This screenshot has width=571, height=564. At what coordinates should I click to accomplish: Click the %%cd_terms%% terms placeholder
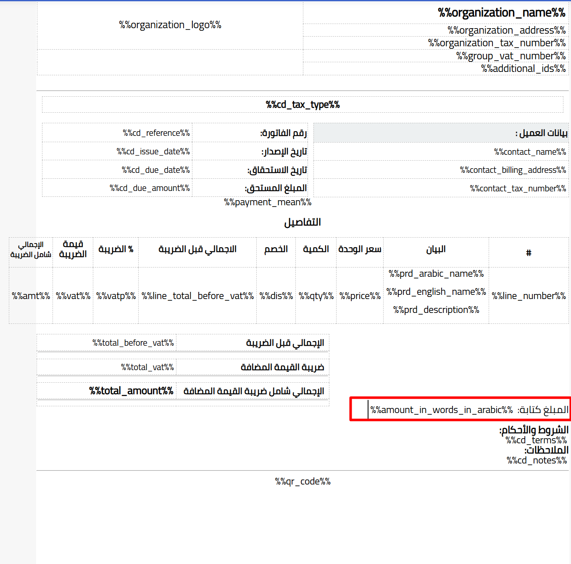point(536,440)
